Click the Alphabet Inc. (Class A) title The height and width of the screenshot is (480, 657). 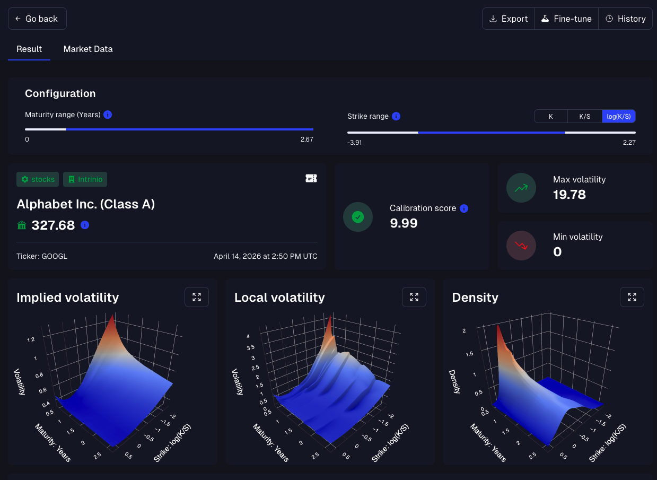86,204
